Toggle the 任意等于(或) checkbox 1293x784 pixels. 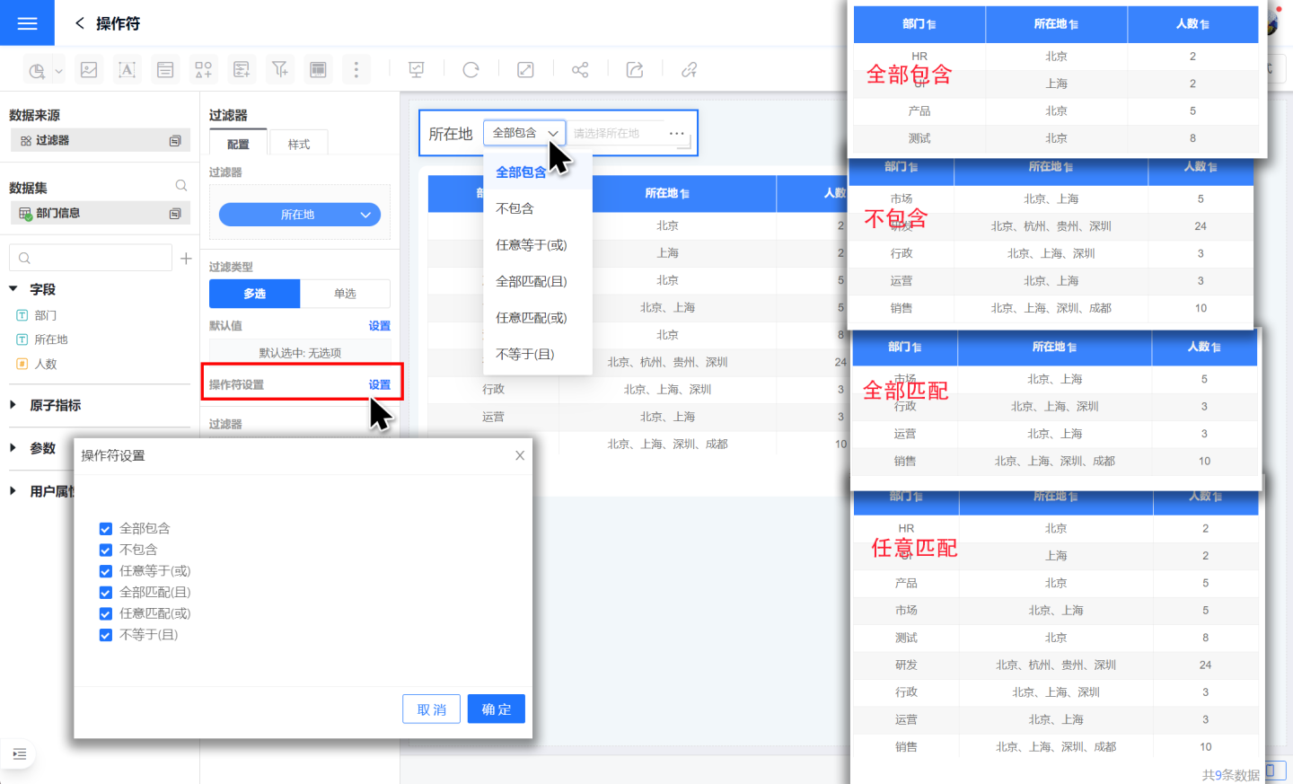106,571
